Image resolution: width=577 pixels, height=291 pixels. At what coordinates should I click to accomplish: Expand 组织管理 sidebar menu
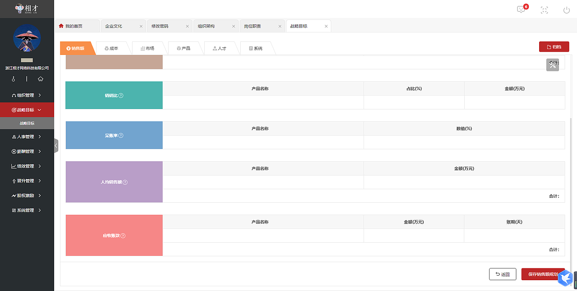[x=27, y=95]
